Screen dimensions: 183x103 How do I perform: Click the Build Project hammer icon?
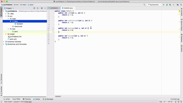coord(144,5)
